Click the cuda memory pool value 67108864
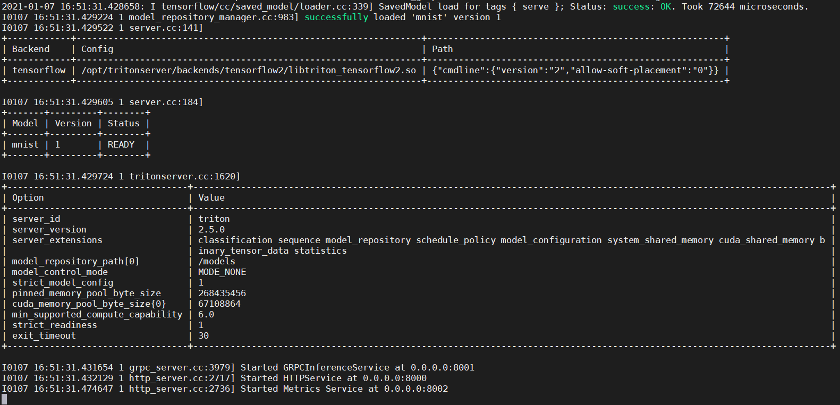 pos(219,304)
